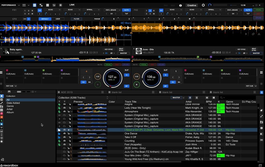Image resolution: width=265 pixels, height=167 pixels.
Task: Open the mixer panel icon in top toolbar
Action: coord(54,5)
